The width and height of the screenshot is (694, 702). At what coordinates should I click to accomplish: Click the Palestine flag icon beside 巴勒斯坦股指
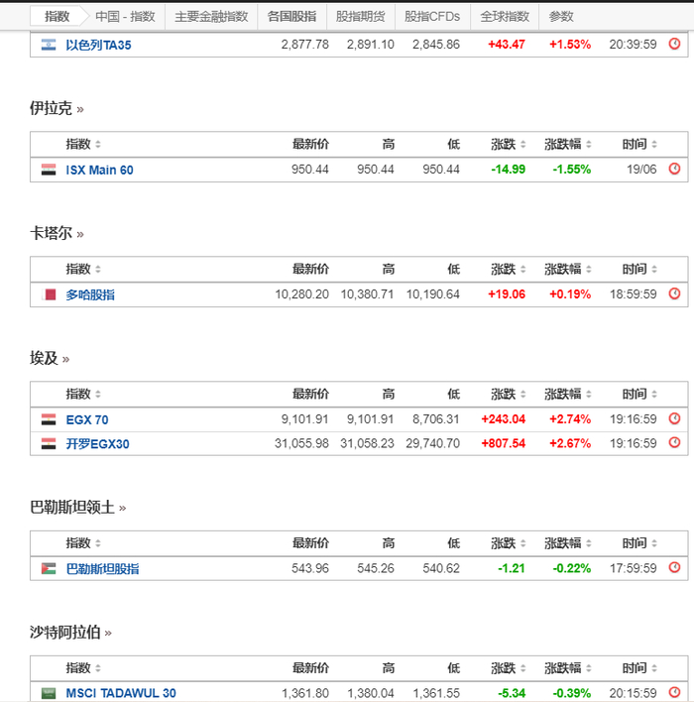49,568
